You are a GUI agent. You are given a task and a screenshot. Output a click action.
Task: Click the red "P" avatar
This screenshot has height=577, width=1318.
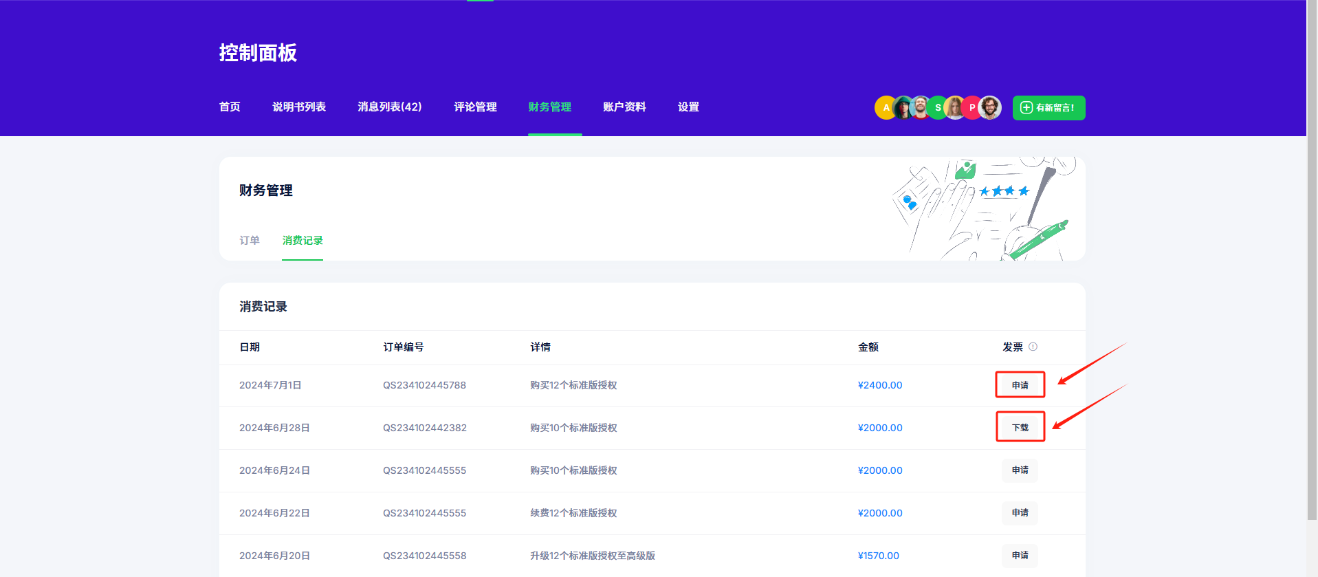point(971,108)
